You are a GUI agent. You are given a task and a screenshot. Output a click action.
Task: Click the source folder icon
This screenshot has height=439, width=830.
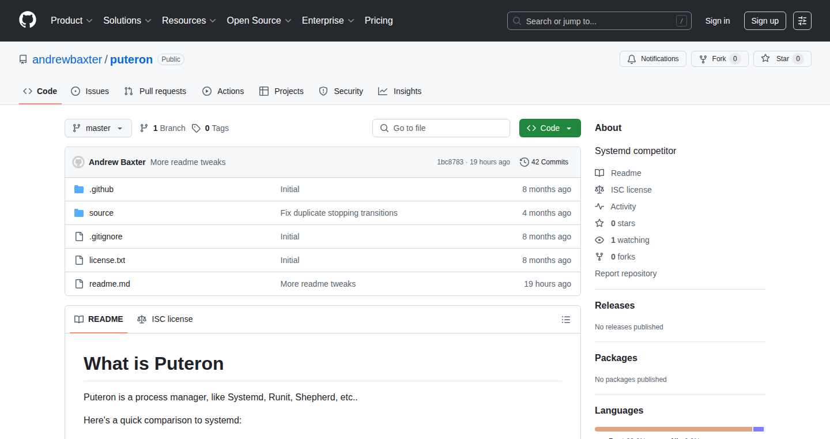[79, 213]
